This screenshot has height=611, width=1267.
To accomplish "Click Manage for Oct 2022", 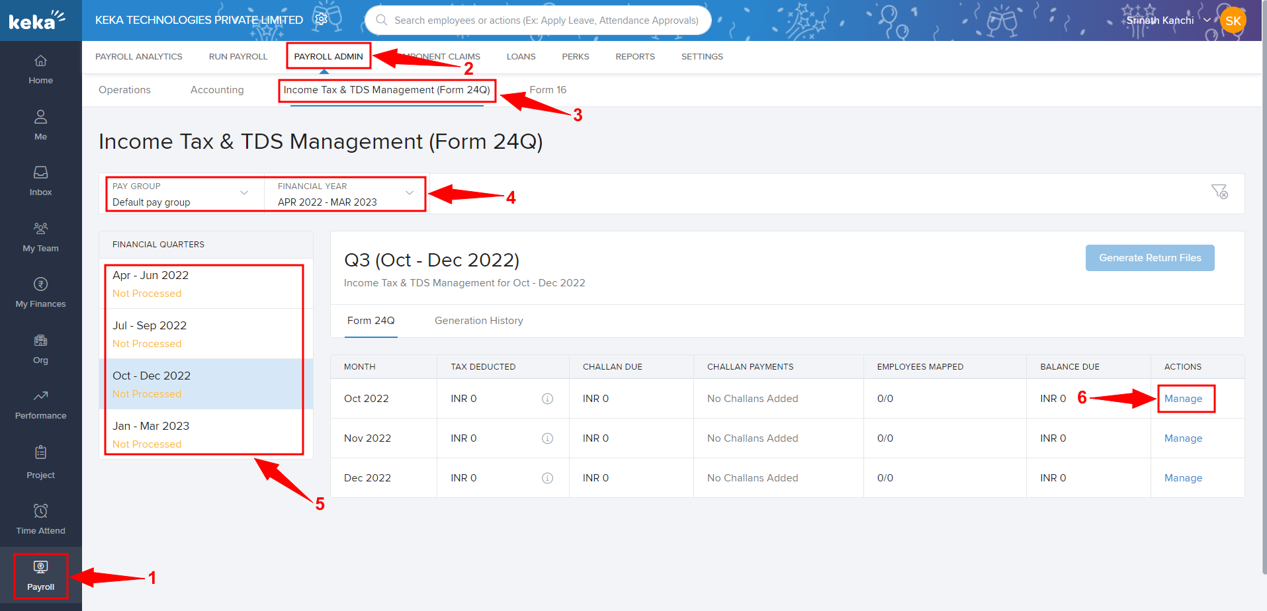I will 1183,399.
